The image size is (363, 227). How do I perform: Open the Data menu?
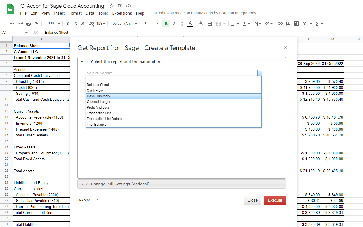tap(90, 13)
